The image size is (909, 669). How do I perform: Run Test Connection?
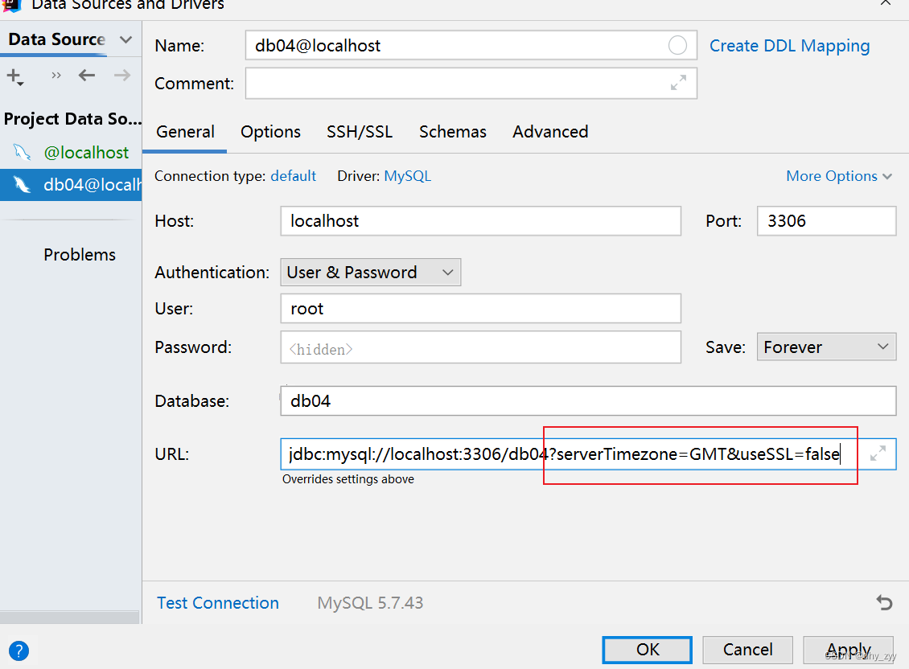[217, 602]
